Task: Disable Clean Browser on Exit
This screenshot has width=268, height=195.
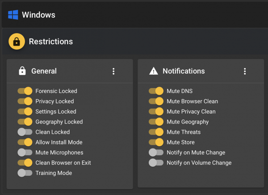Action: (x=25, y=163)
